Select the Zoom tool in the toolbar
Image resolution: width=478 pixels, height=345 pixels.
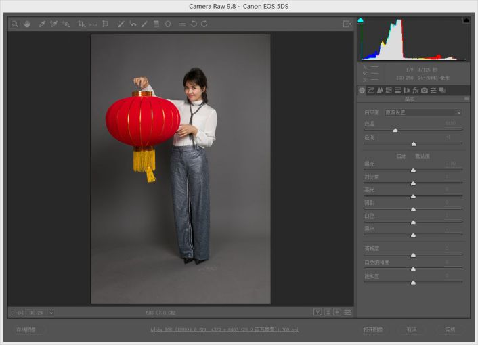(14, 24)
